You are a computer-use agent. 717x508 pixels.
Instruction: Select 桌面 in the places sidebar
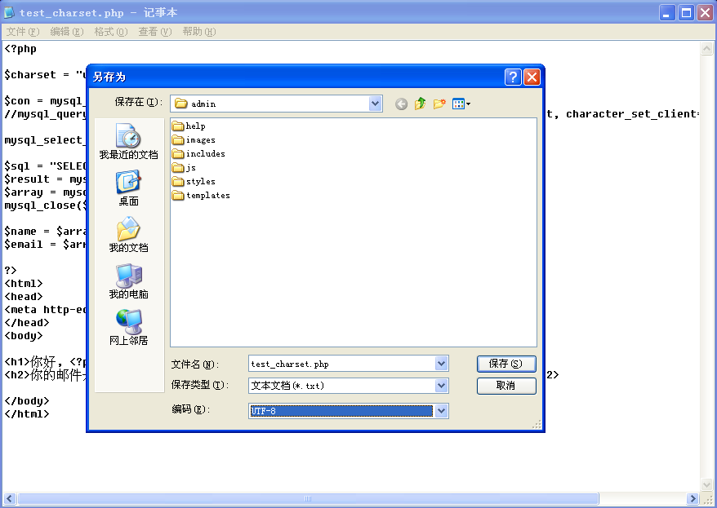click(127, 186)
